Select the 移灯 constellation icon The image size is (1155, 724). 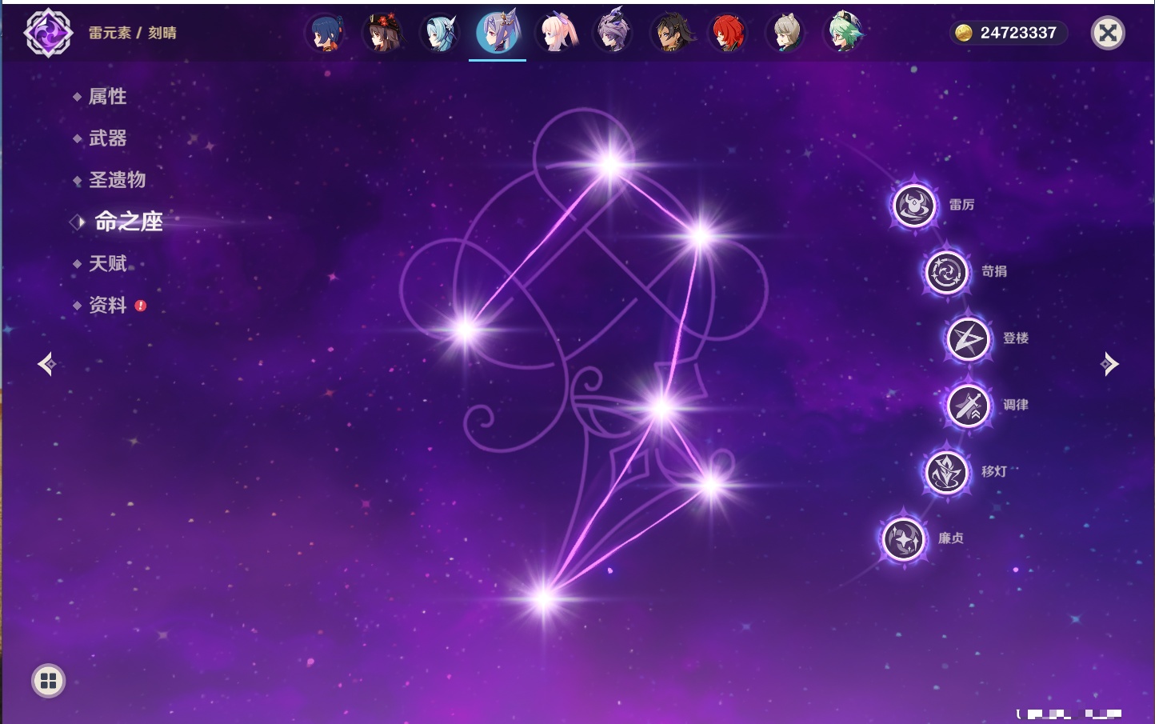tap(946, 472)
